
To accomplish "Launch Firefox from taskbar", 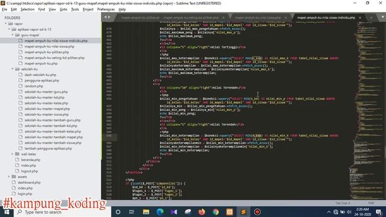I will click(x=201, y=212).
